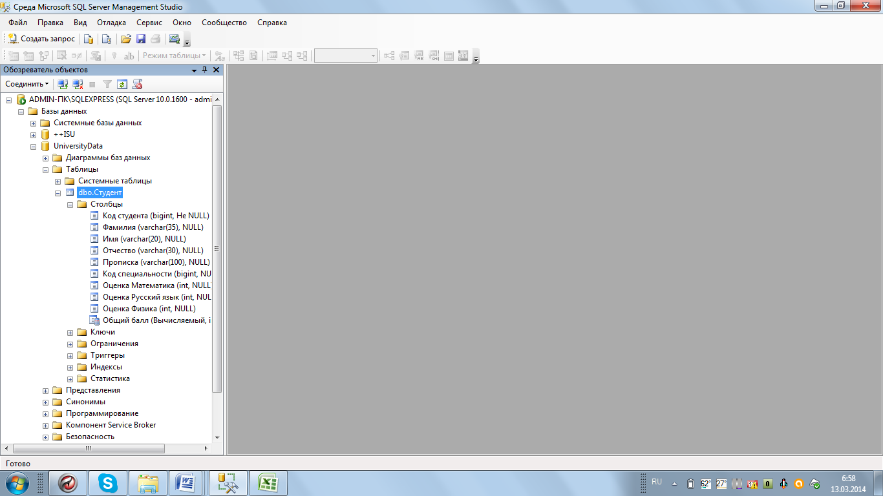Click the Connect Object Explorer icon
Screen dimensions: 883x496
(63, 84)
